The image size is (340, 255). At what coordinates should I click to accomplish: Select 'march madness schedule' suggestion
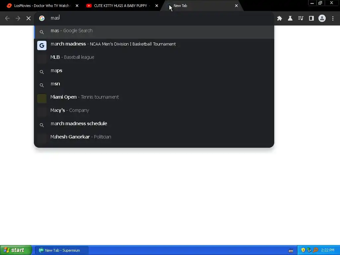point(154,125)
